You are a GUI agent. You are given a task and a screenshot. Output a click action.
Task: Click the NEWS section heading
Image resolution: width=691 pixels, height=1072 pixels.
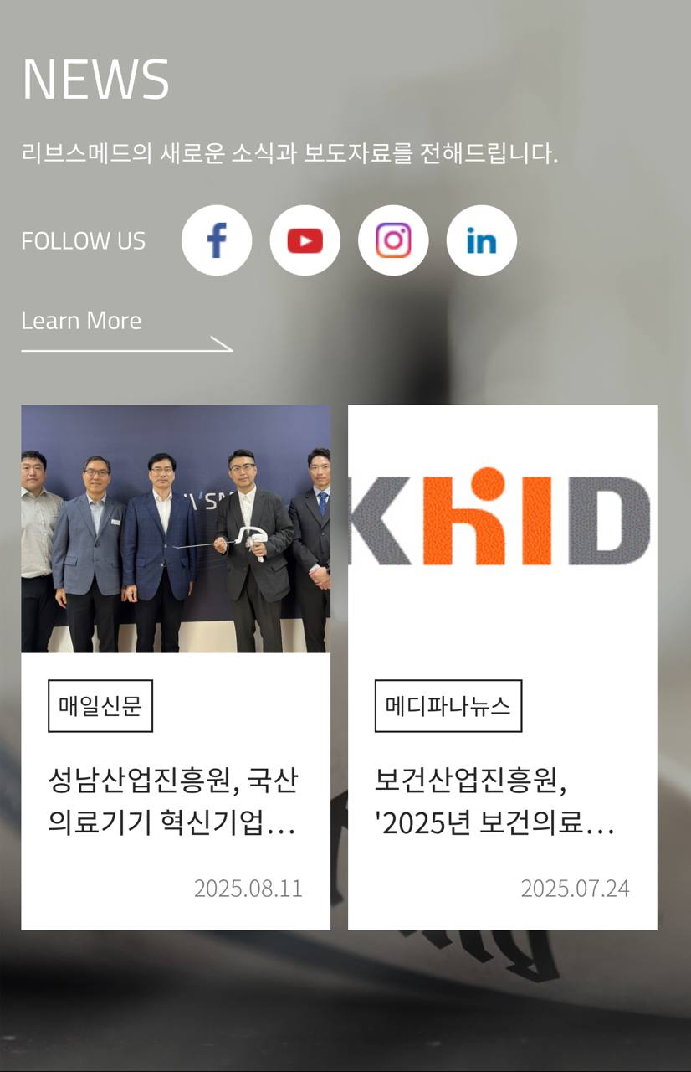point(95,80)
